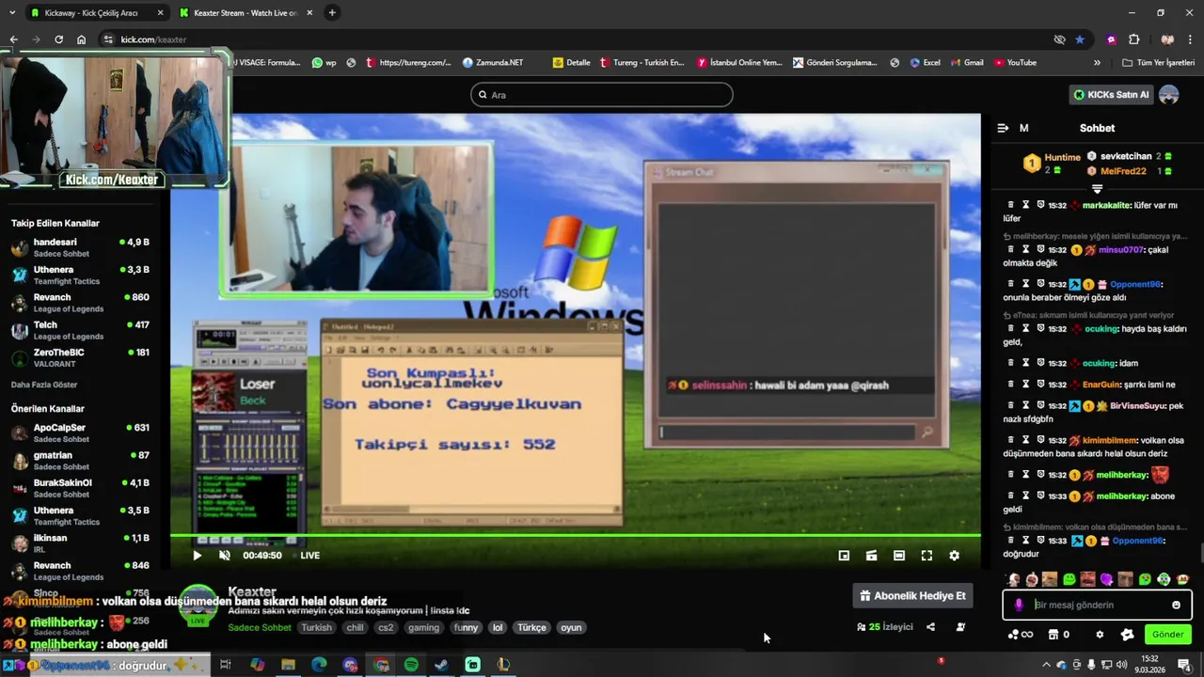Open Gmail bookmark

(966, 63)
